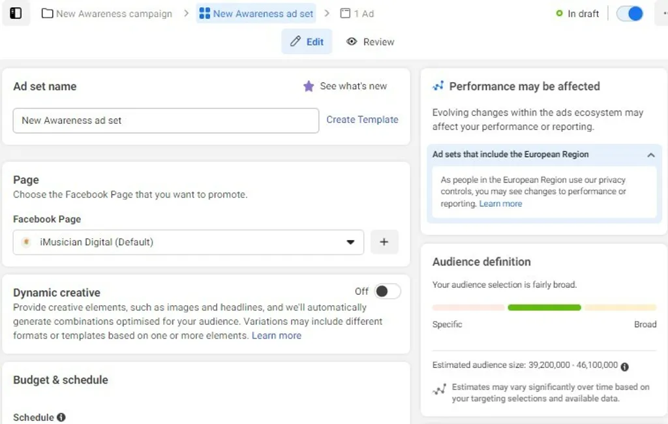Screen dimensions: 668x424
Task: Click the green audience definition meter
Action: 544,307
